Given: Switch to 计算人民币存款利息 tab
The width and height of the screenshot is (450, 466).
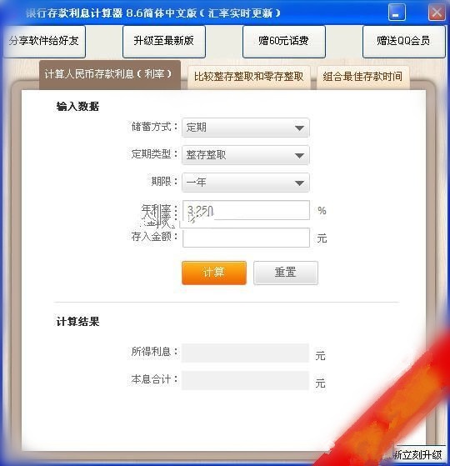Looking at the screenshot, I should coord(110,74).
